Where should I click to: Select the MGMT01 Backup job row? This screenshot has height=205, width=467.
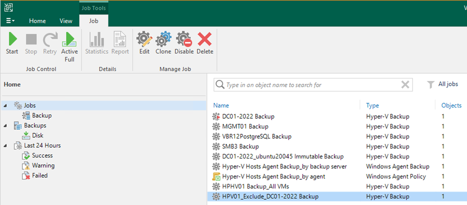pos(245,126)
